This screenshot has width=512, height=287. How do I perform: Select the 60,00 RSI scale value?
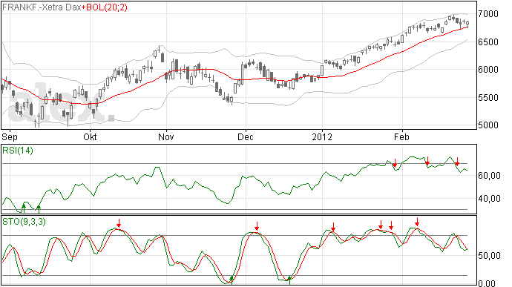[x=489, y=176]
